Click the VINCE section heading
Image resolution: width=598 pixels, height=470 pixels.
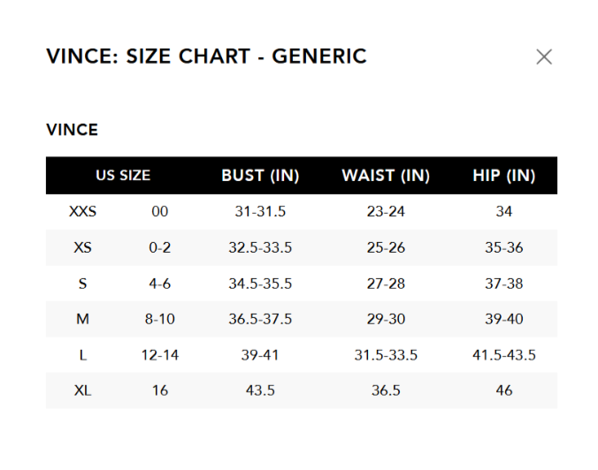coord(72,130)
